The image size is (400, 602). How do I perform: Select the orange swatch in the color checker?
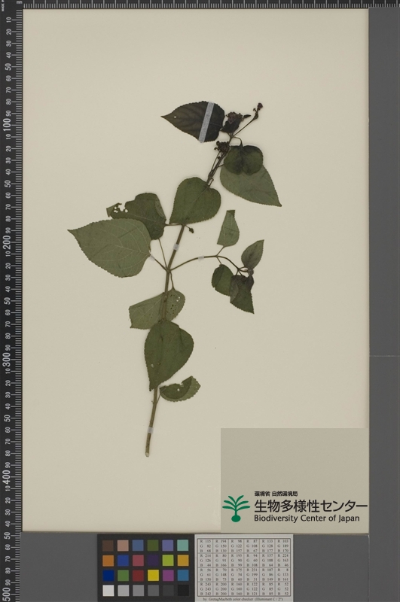(108, 561)
